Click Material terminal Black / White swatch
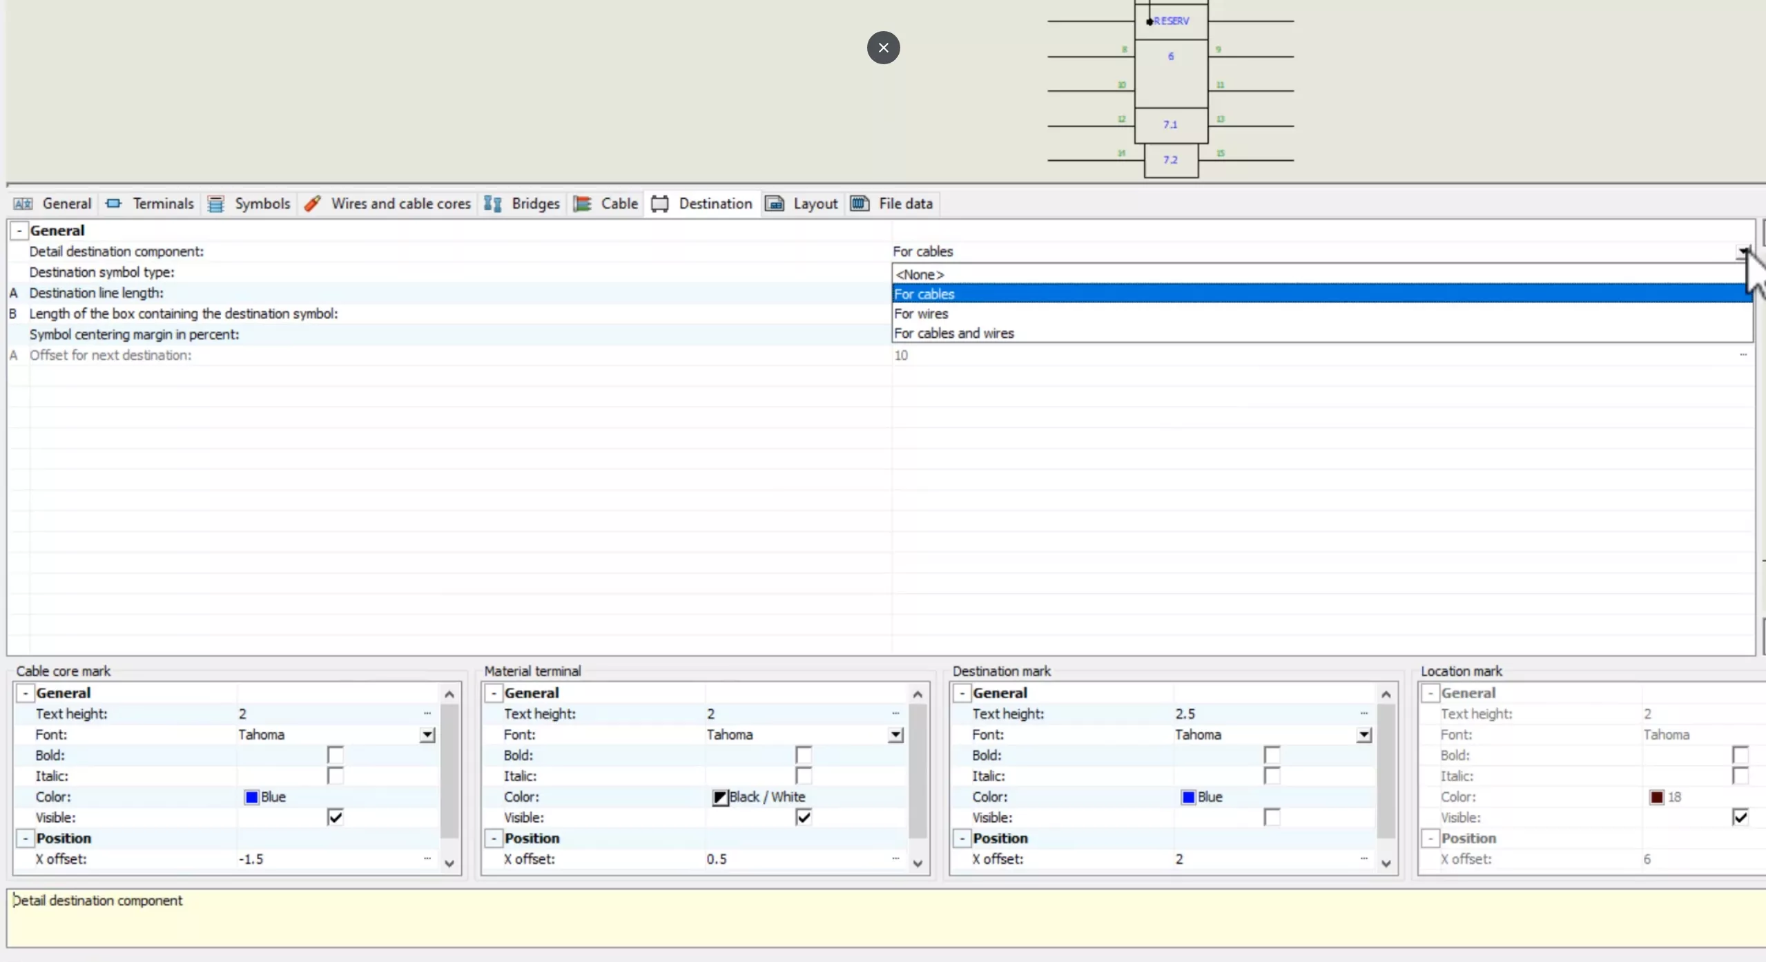 click(x=720, y=797)
